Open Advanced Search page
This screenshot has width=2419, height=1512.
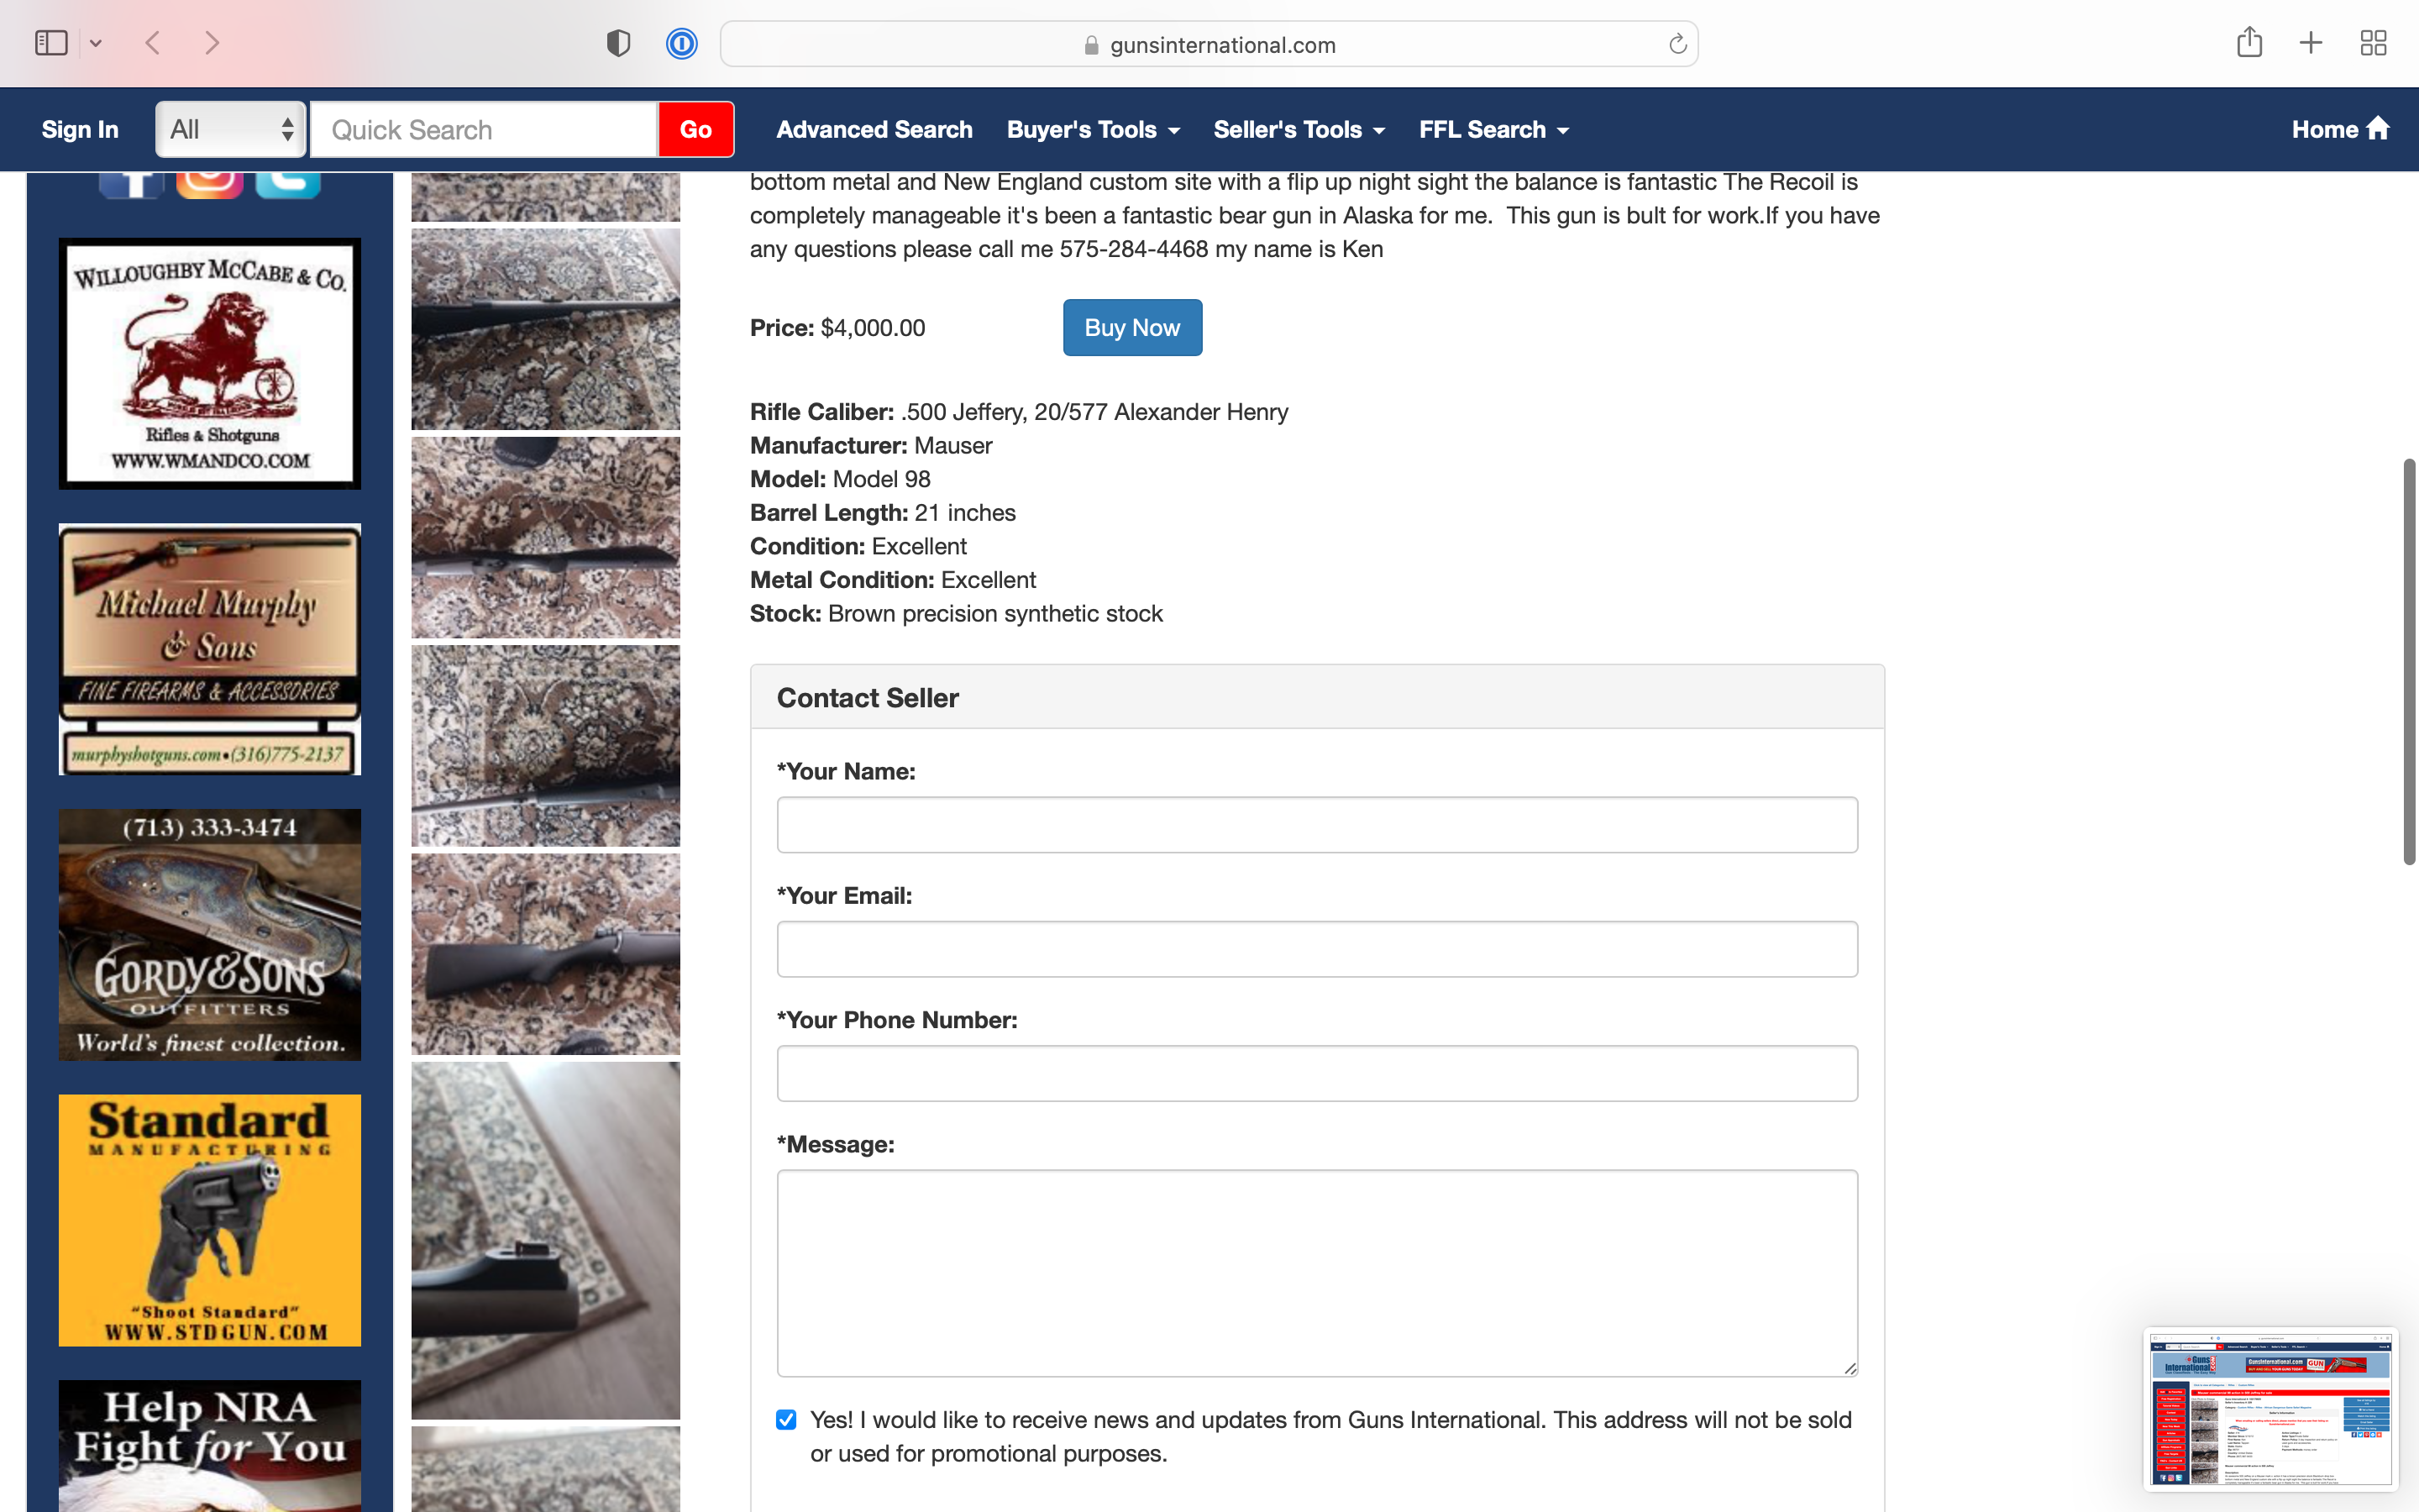[x=874, y=129]
